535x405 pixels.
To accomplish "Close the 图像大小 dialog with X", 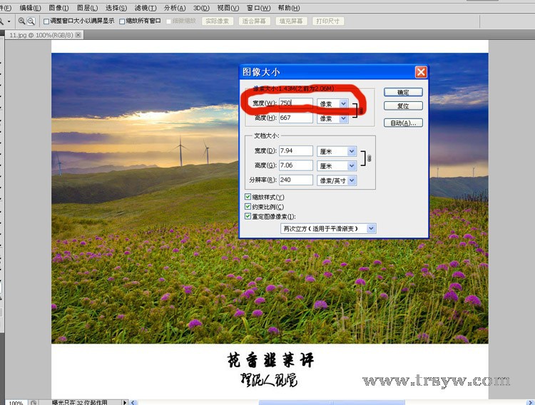I will (x=420, y=72).
